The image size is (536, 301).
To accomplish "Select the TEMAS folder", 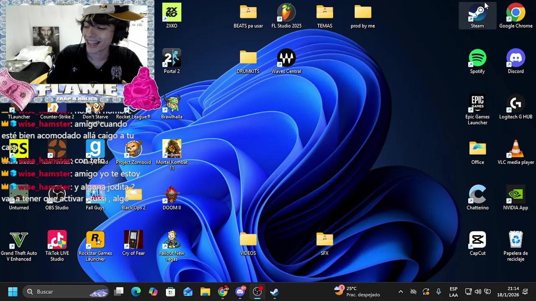I will click(x=325, y=16).
